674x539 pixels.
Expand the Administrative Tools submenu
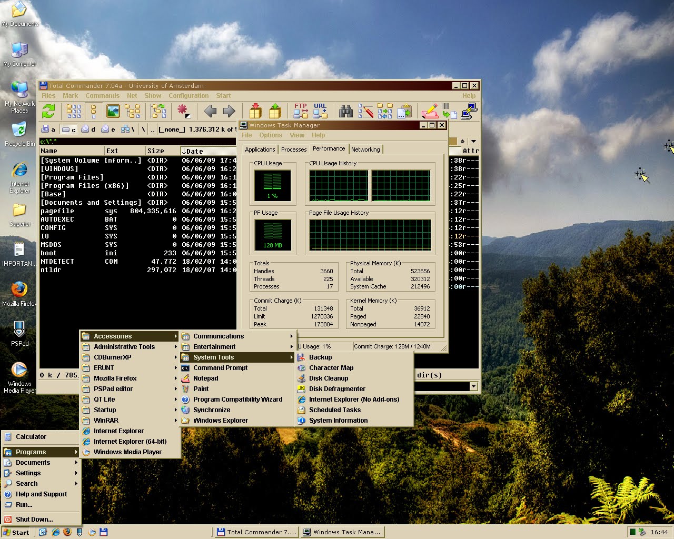pos(130,347)
